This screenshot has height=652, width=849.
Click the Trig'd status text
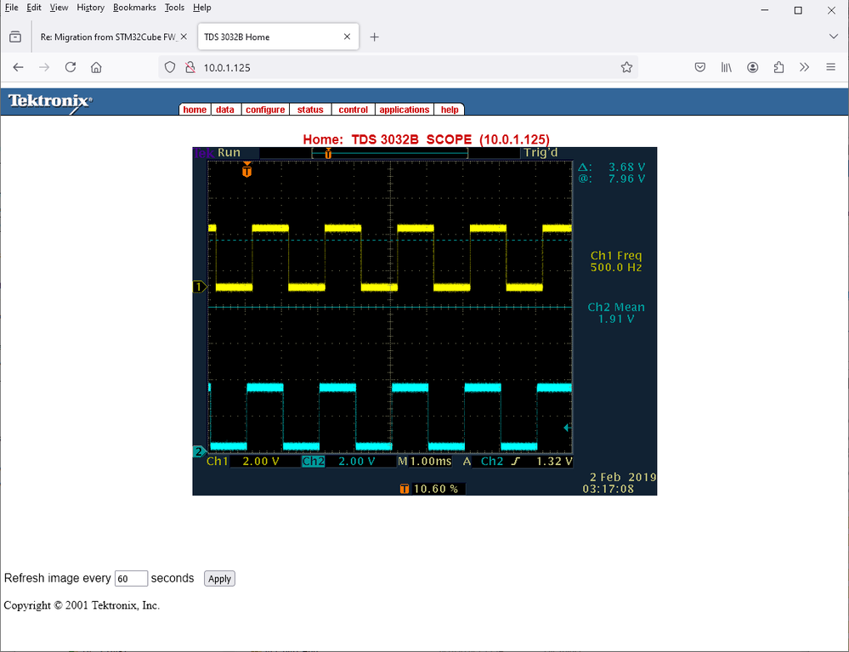point(541,153)
